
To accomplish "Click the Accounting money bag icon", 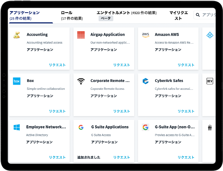I will click(17, 35).
